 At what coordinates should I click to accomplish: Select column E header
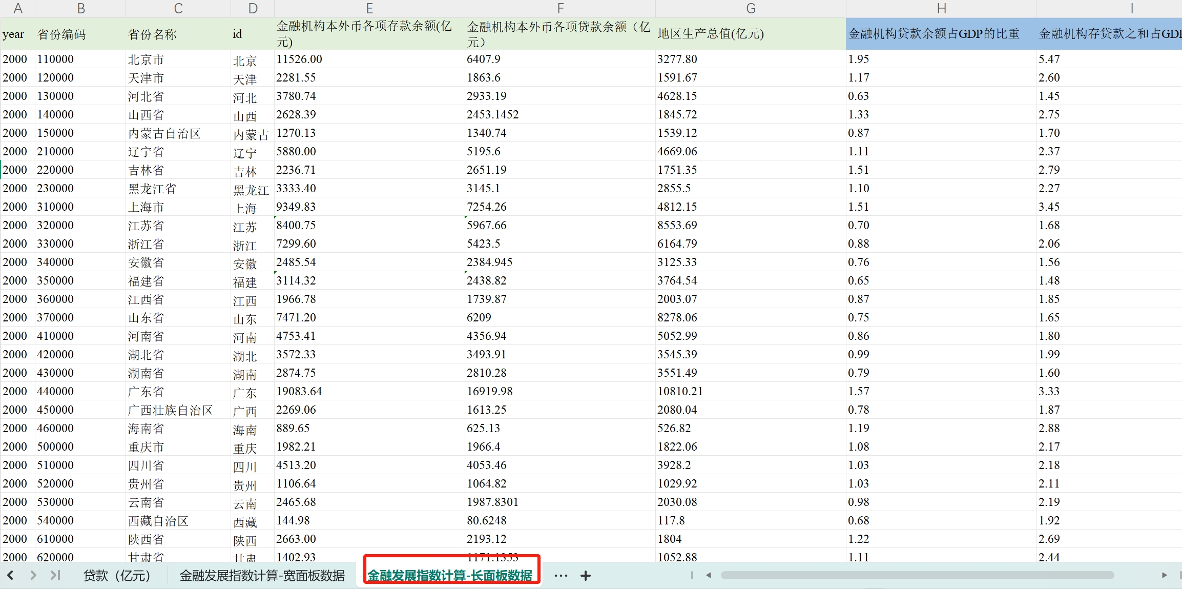(x=369, y=8)
